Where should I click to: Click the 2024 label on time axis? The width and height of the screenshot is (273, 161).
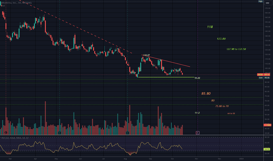(241, 159)
